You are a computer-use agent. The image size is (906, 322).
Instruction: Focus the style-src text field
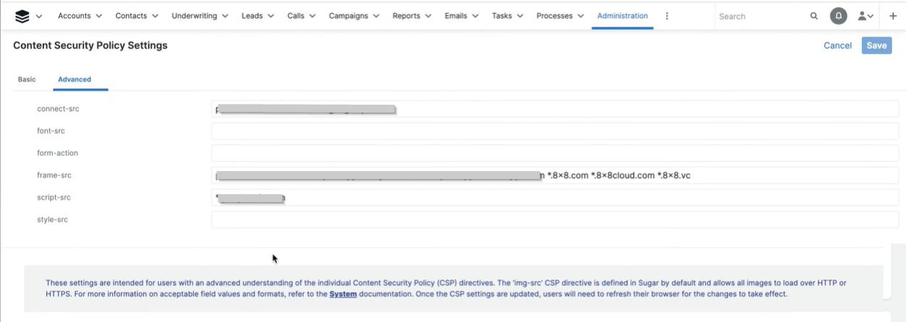coord(554,219)
